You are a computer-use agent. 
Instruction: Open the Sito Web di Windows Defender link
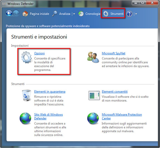48,116
